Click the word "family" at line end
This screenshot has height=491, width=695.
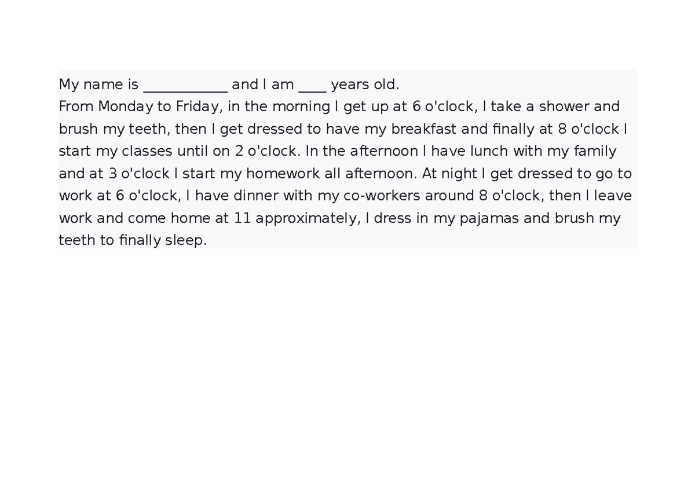pyautogui.click(x=595, y=152)
